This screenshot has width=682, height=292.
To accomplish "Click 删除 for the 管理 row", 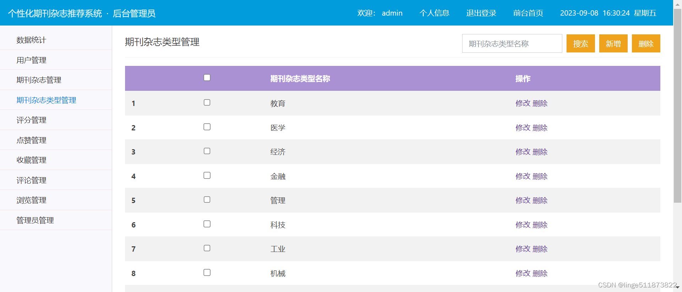I will (x=540, y=201).
